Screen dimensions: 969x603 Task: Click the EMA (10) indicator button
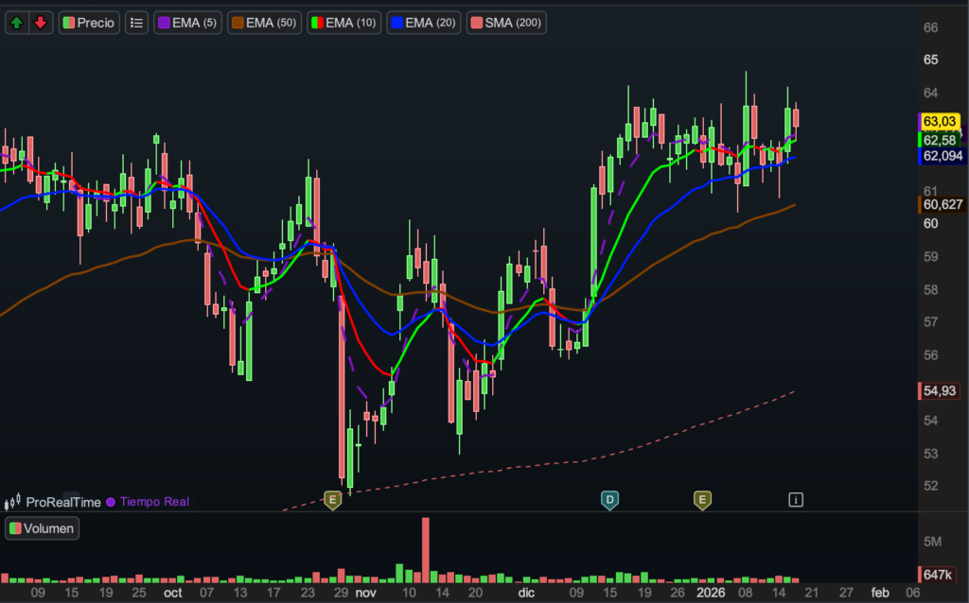[x=344, y=23]
